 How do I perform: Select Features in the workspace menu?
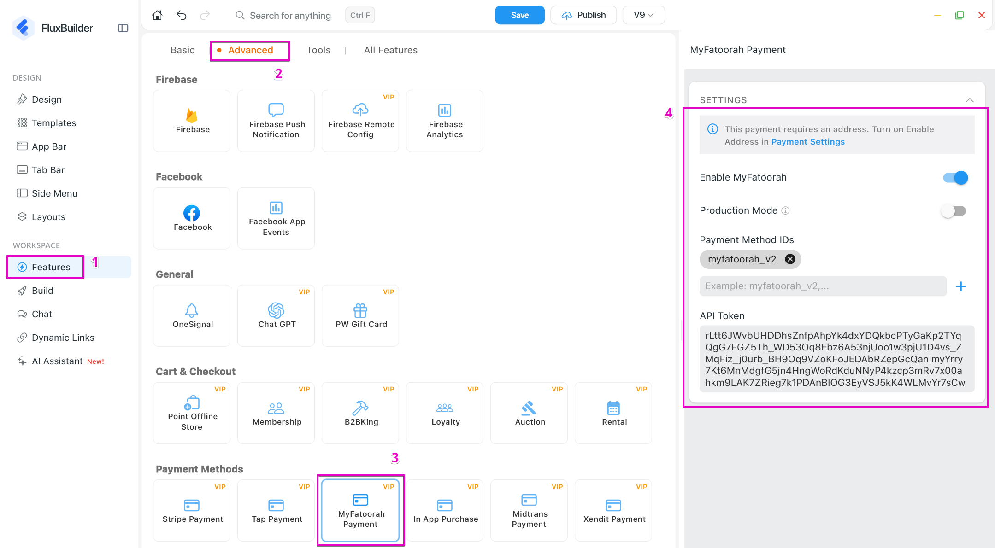(69, 267)
